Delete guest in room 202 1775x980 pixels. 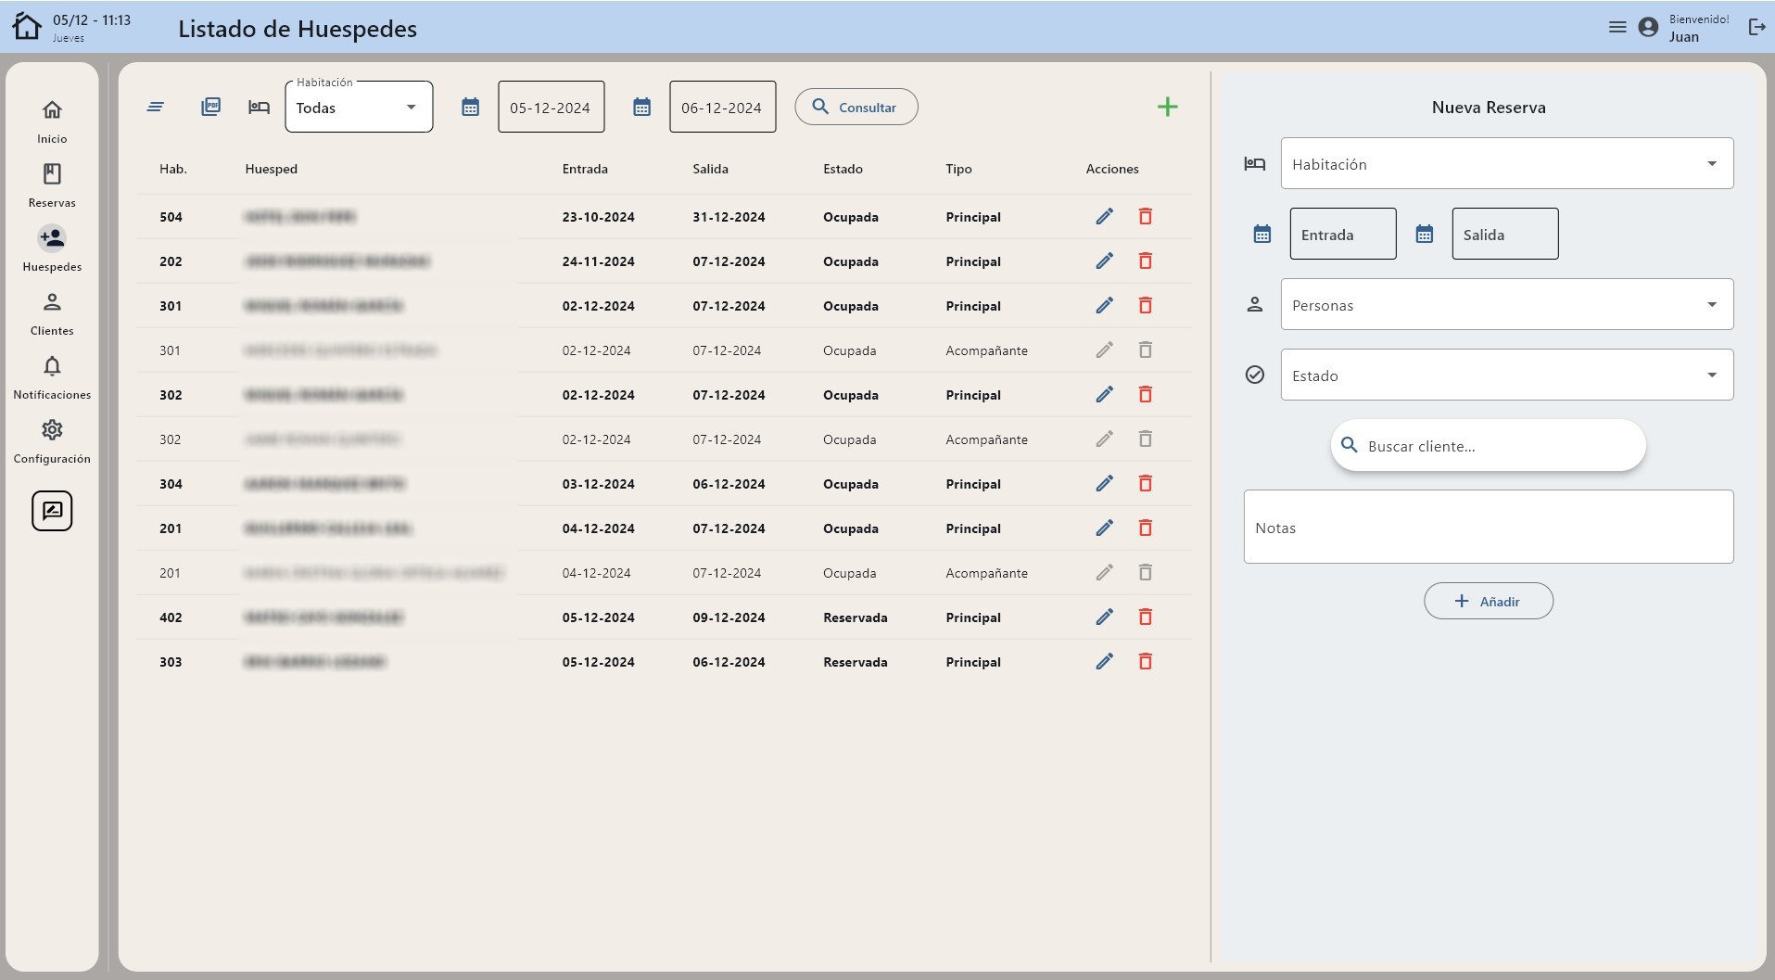click(x=1146, y=261)
